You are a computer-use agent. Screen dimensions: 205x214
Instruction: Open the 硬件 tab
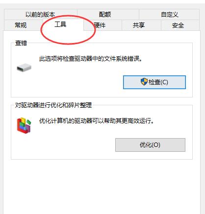click(x=100, y=25)
